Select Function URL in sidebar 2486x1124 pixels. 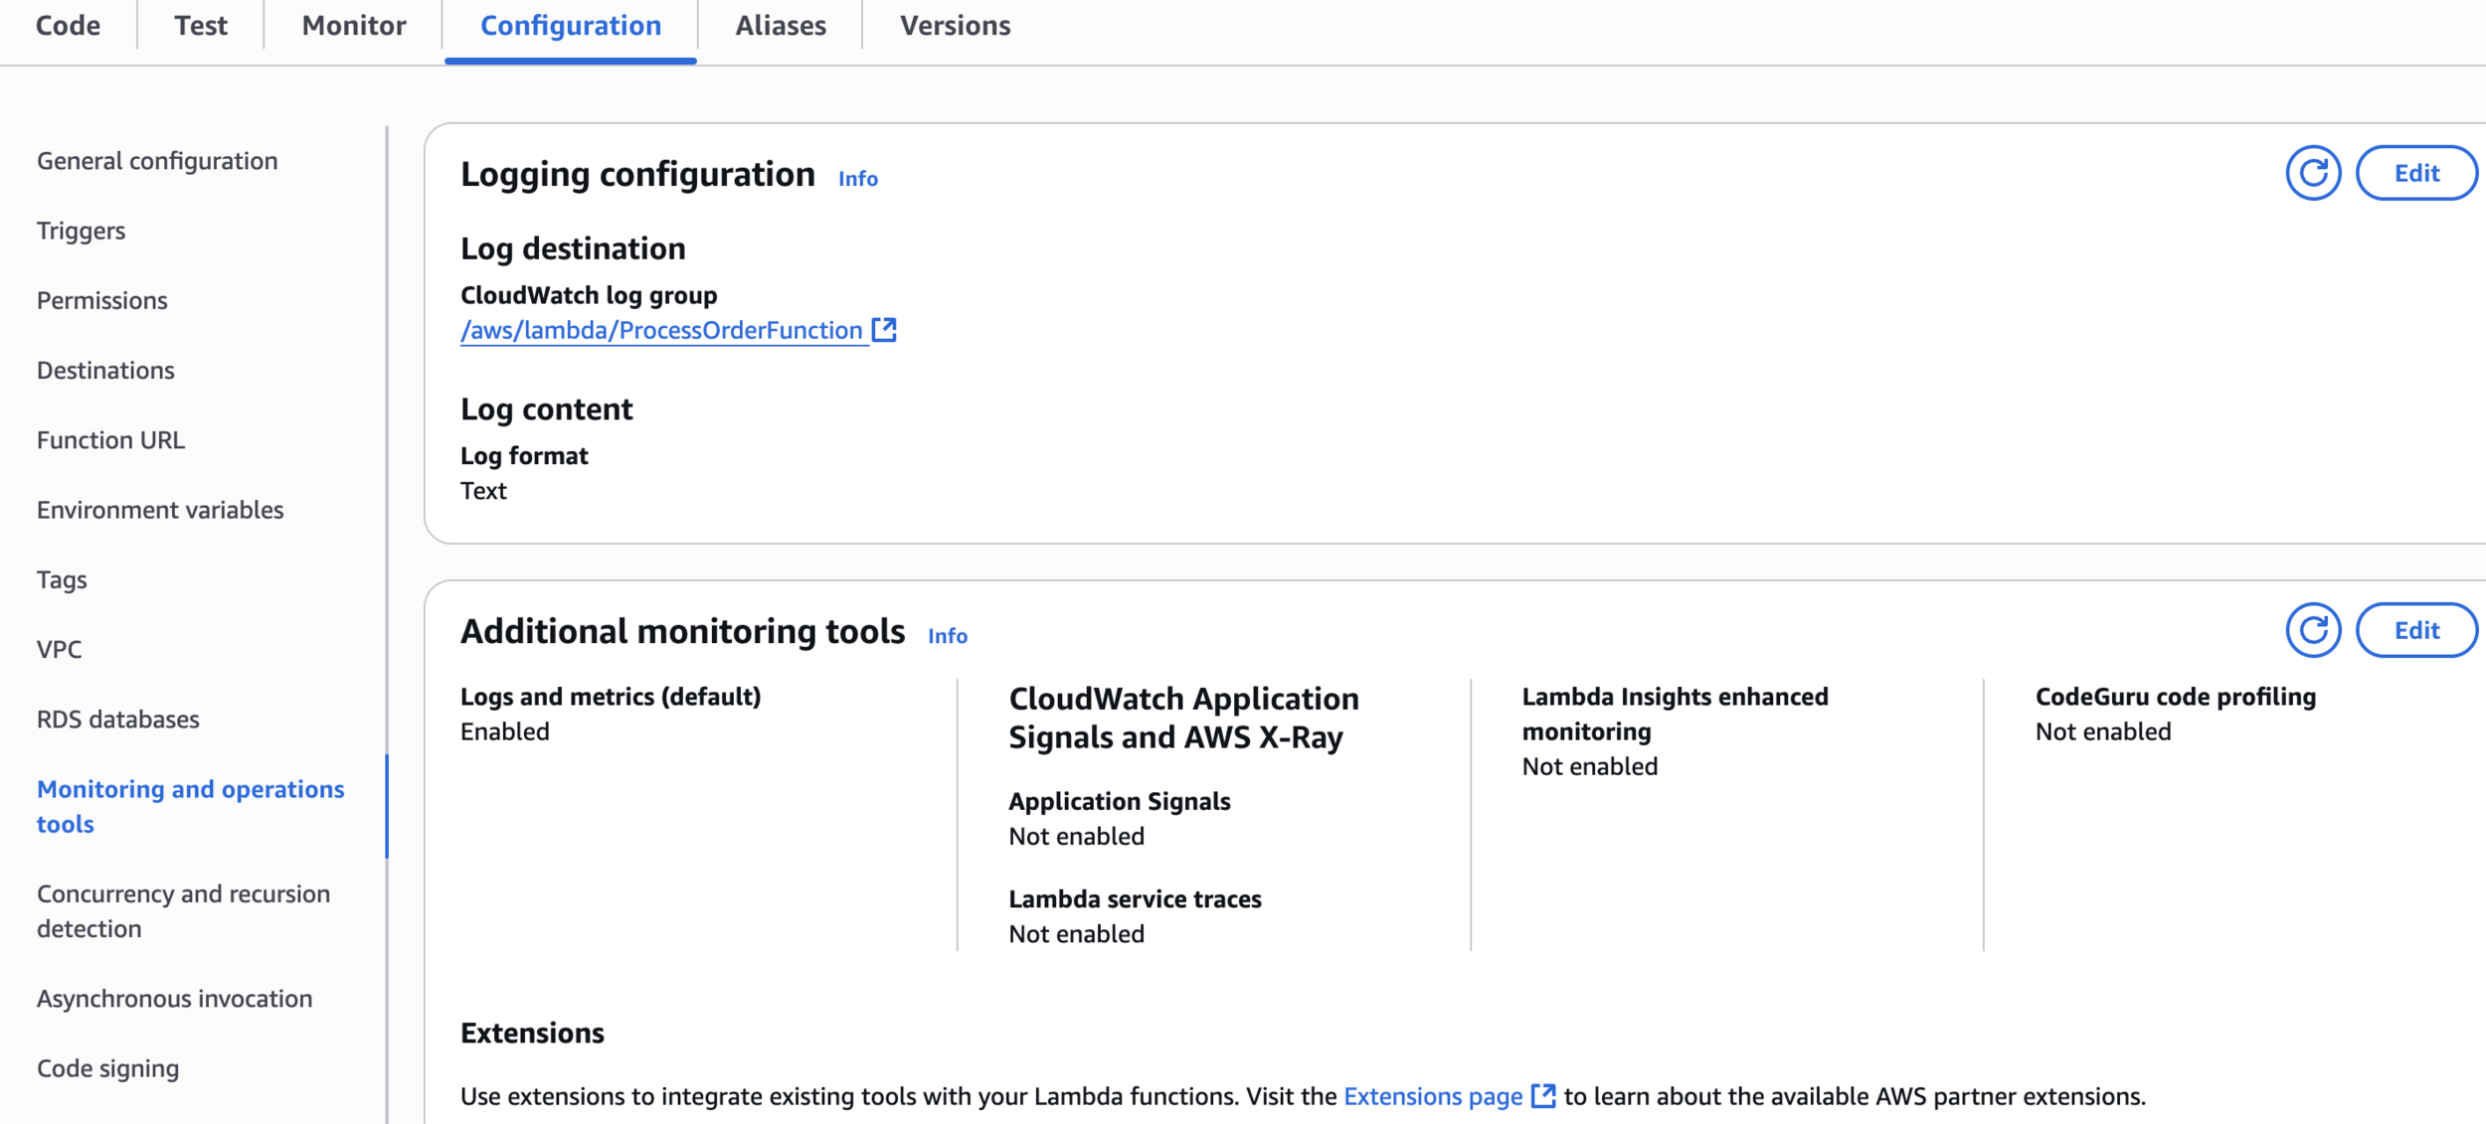click(x=110, y=440)
